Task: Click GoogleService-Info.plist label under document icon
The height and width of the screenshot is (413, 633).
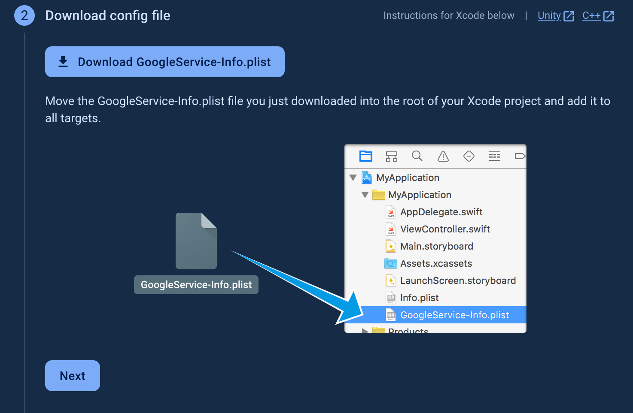Action: coord(196,285)
